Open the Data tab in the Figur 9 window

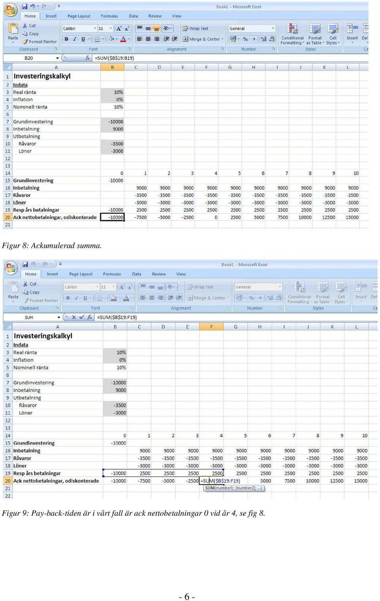click(x=137, y=274)
